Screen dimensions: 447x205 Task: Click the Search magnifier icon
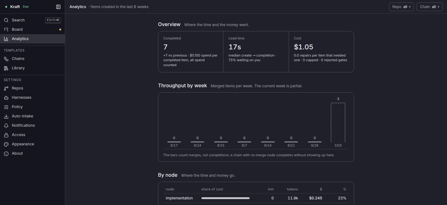(6, 20)
